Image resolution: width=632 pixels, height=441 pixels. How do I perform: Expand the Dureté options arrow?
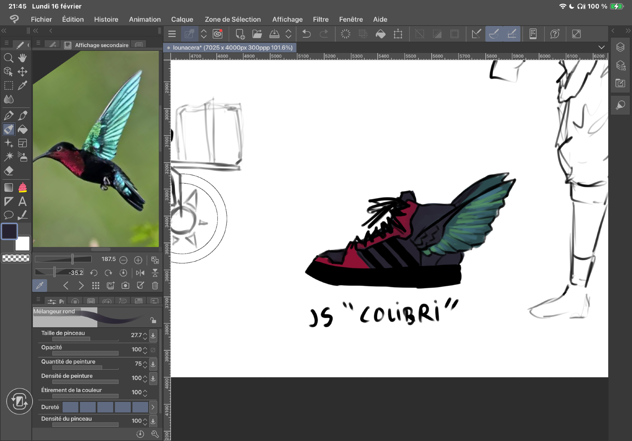coord(153,407)
